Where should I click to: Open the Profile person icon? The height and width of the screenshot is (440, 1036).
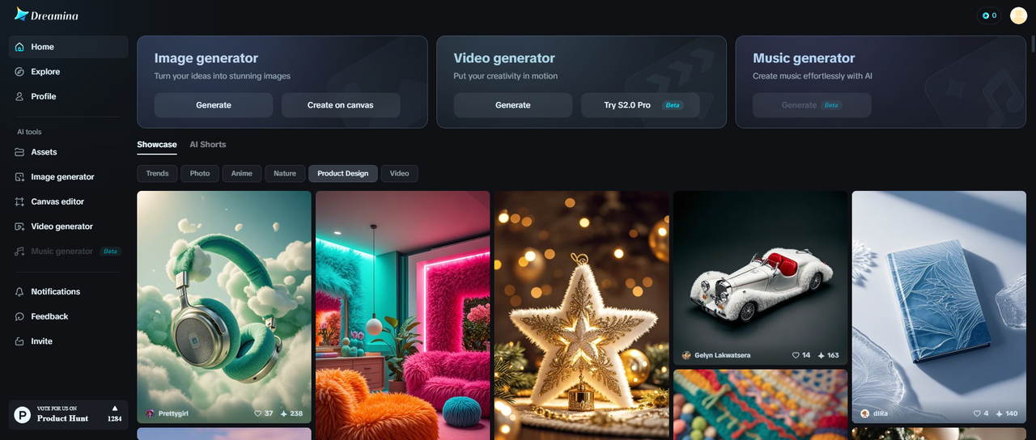20,96
